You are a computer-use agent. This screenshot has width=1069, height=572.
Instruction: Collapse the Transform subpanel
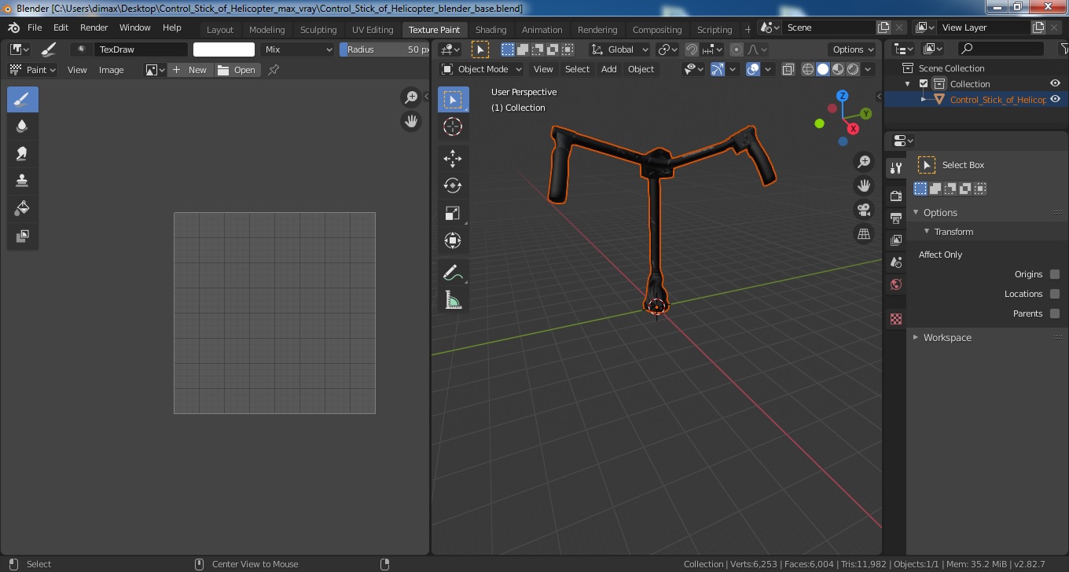(x=927, y=232)
